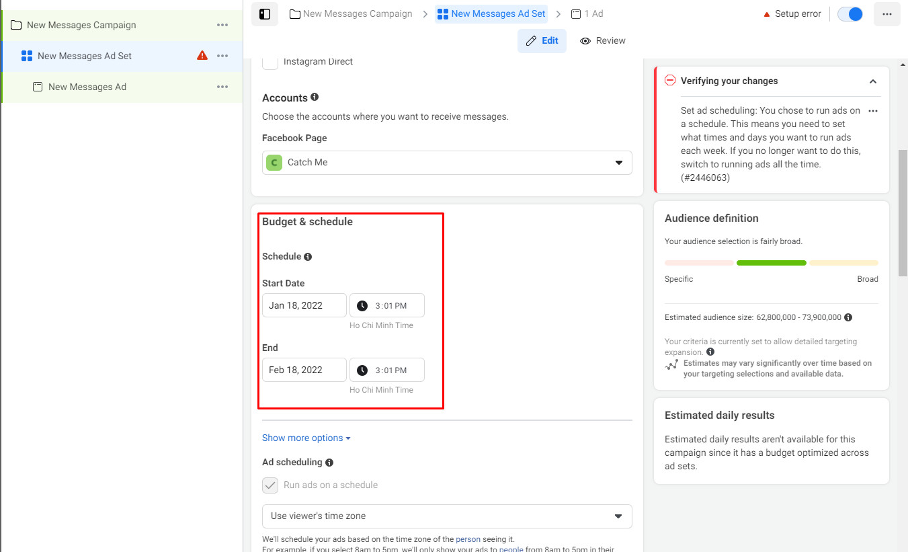Click the Estimated audience size 62,800,000 - 73,900,000 text
Image resolution: width=908 pixels, height=552 pixels.
tap(753, 317)
